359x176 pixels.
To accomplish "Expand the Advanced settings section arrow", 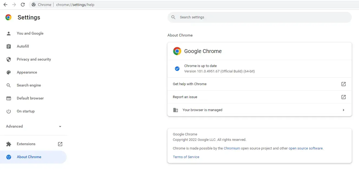I will click(60, 127).
